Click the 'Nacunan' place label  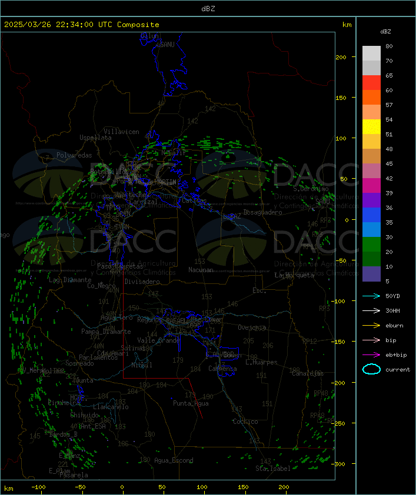201,270
